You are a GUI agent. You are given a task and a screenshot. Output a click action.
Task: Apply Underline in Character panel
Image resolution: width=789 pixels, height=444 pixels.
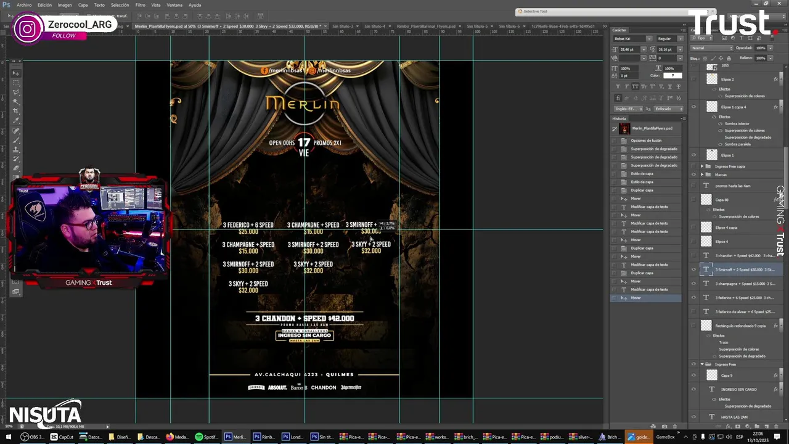pyautogui.click(x=670, y=86)
